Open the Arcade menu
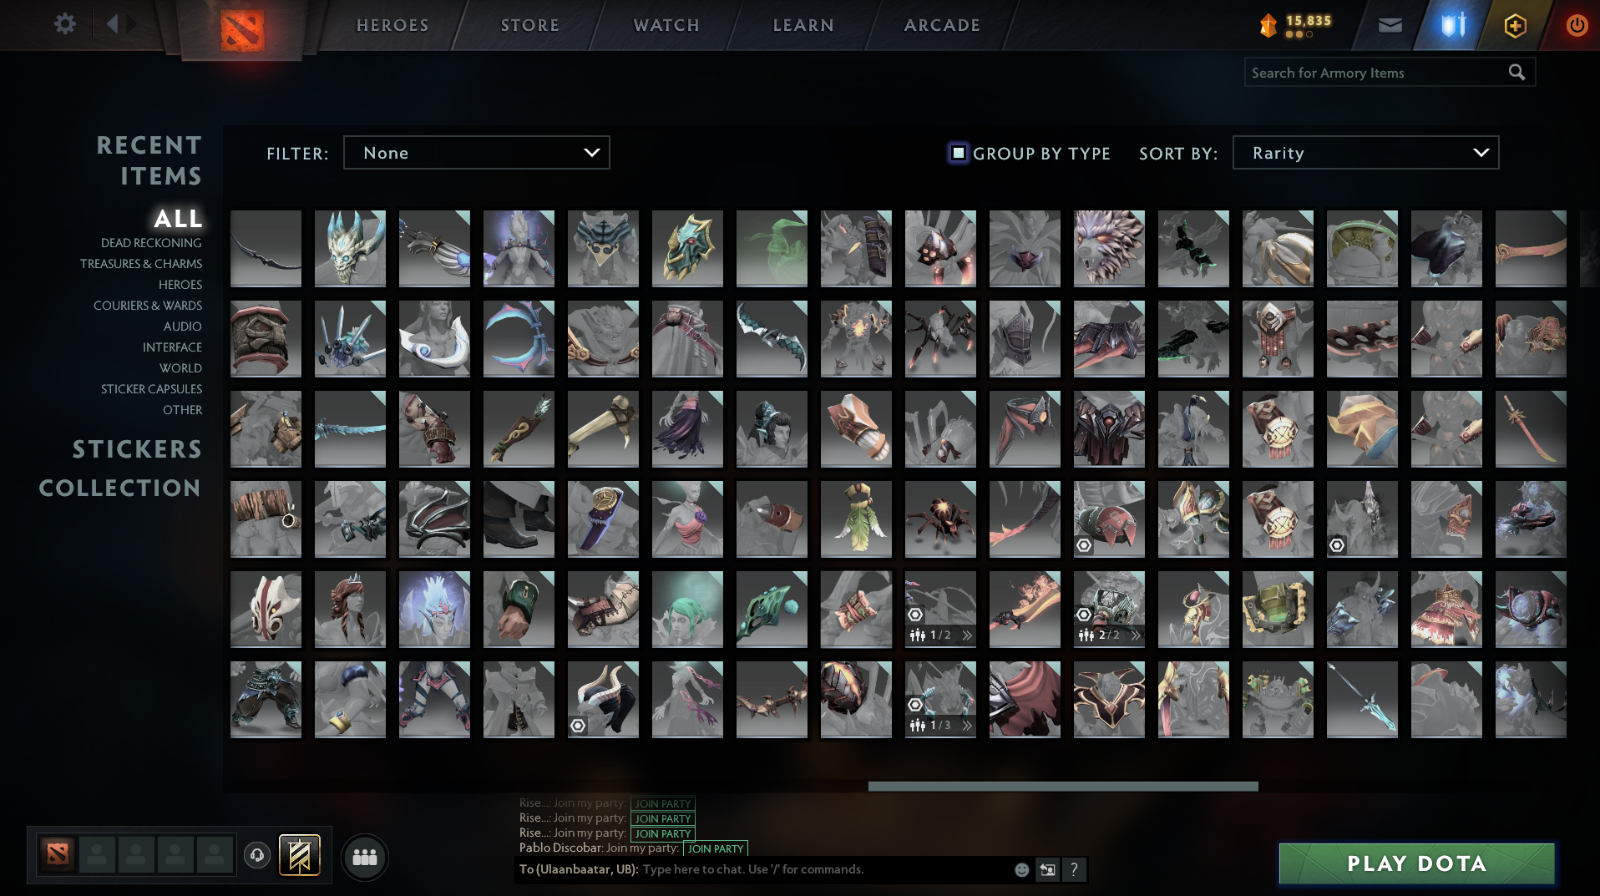 pos(940,24)
